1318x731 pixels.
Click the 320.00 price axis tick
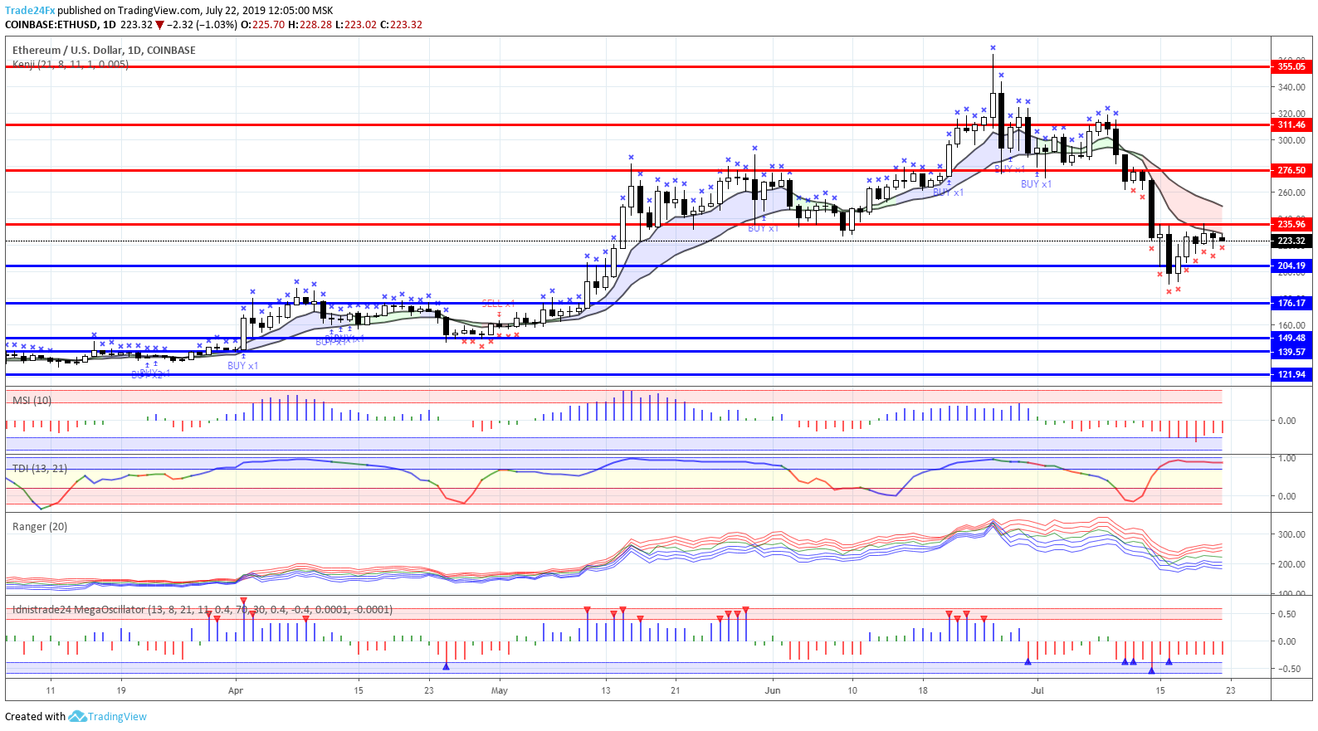pyautogui.click(x=1291, y=114)
